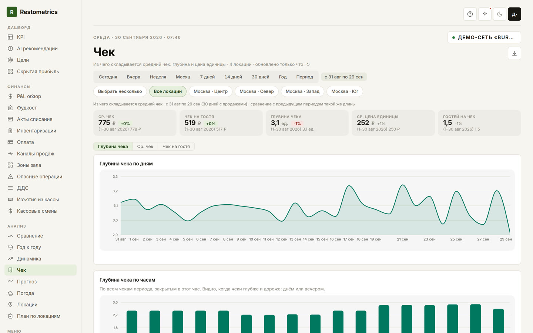Click the Гостей на чек 1,5 card
Image resolution: width=533 pixels, height=333 pixels.
pyautogui.click(x=479, y=123)
